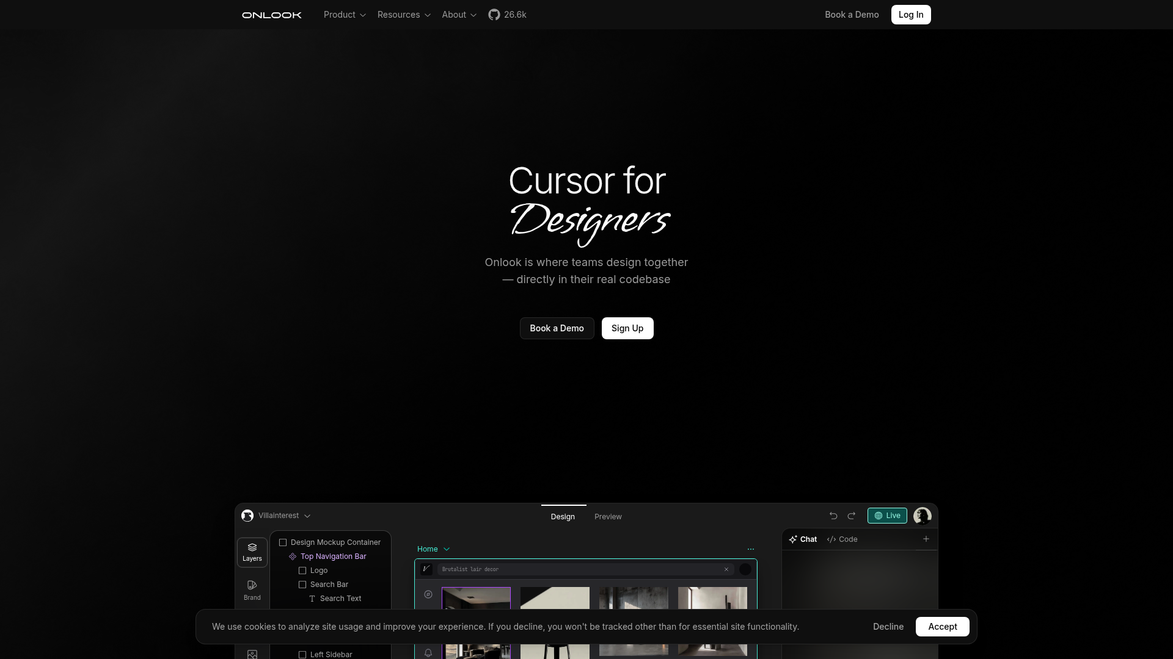Select the Search Bar layer
This screenshot has height=659, width=1173.
click(x=323, y=585)
